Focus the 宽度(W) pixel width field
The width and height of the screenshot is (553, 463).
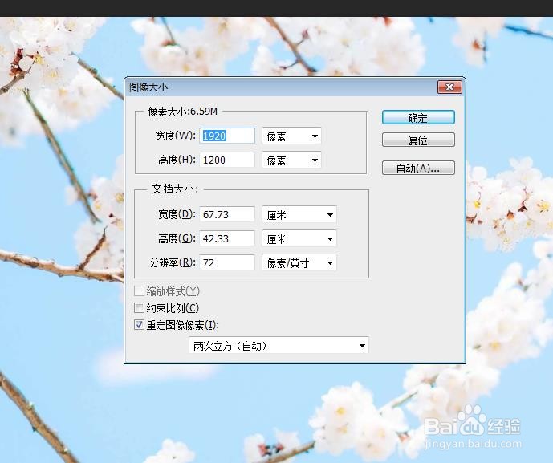pyautogui.click(x=227, y=136)
